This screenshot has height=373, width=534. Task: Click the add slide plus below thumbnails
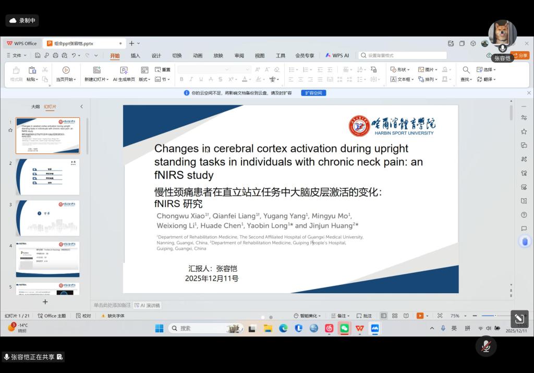45,302
